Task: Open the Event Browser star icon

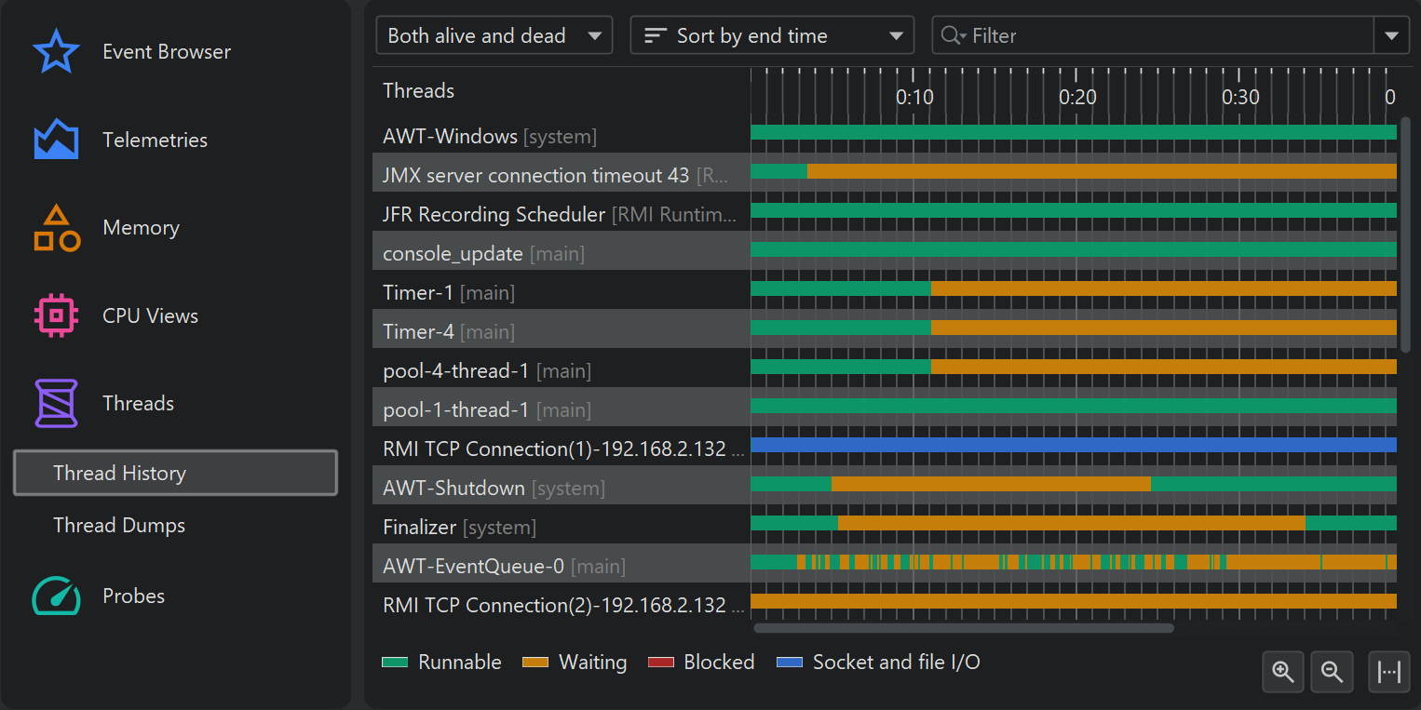Action: [x=56, y=51]
